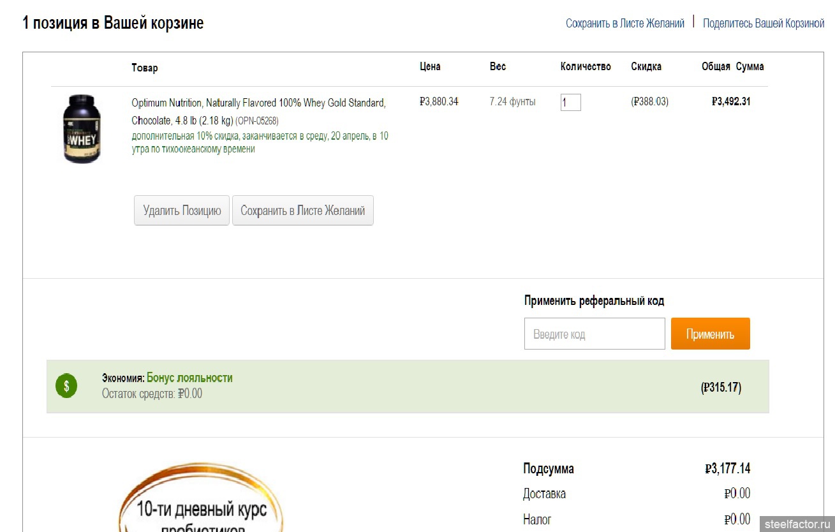Select the weight value '7.24 фунты'
835x532 pixels.
pos(512,101)
